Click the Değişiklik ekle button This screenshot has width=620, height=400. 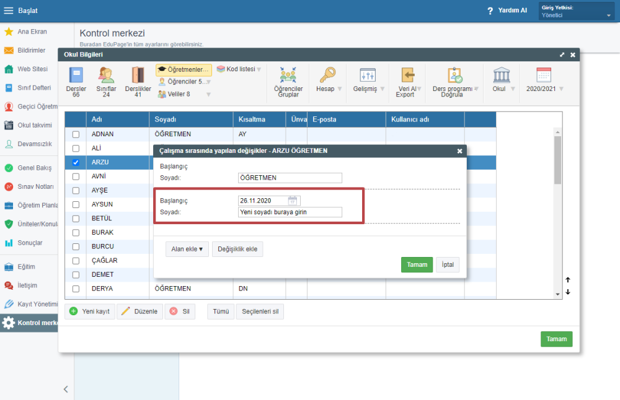[x=237, y=249]
